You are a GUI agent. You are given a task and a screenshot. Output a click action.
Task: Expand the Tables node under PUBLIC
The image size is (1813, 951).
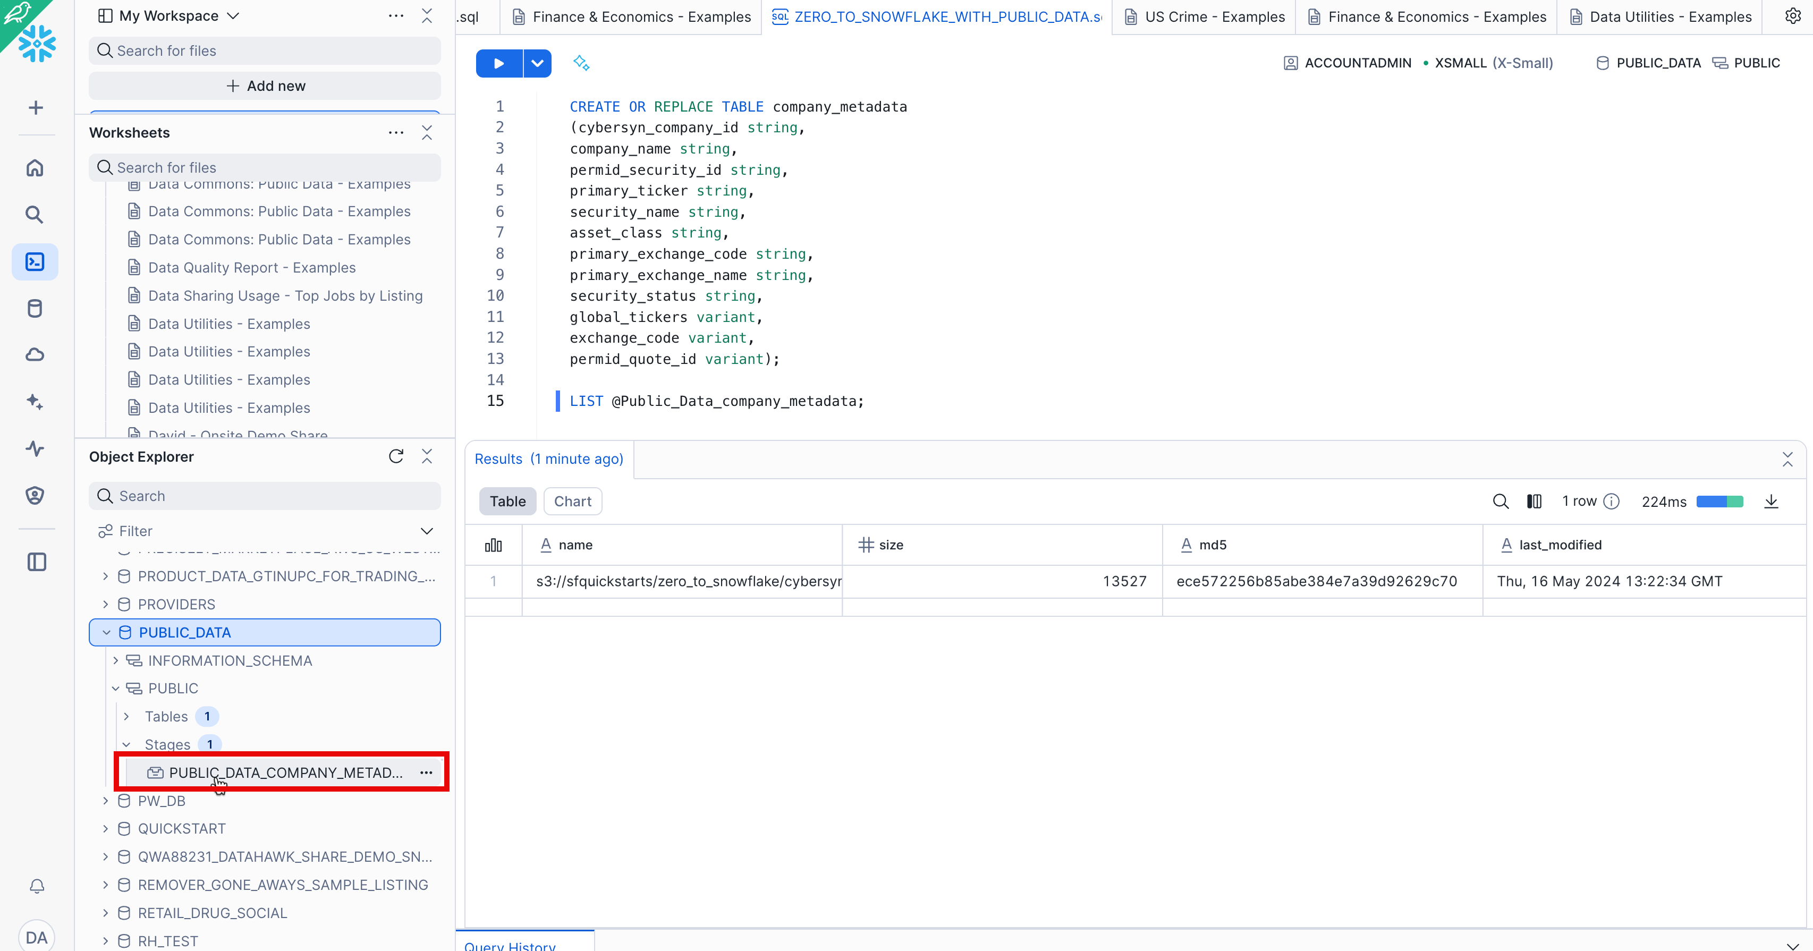(126, 717)
